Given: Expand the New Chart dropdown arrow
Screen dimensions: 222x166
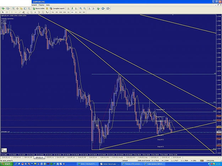Looking at the screenshot, I should click(x=5, y=8).
